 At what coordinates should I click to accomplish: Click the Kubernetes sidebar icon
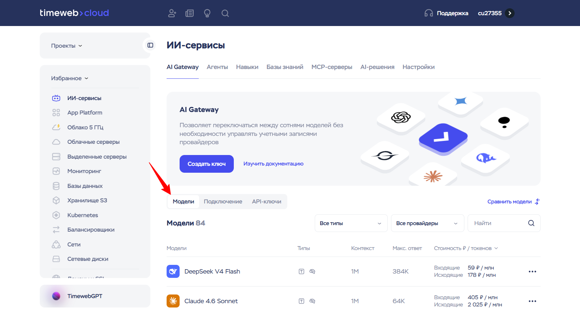pos(56,215)
